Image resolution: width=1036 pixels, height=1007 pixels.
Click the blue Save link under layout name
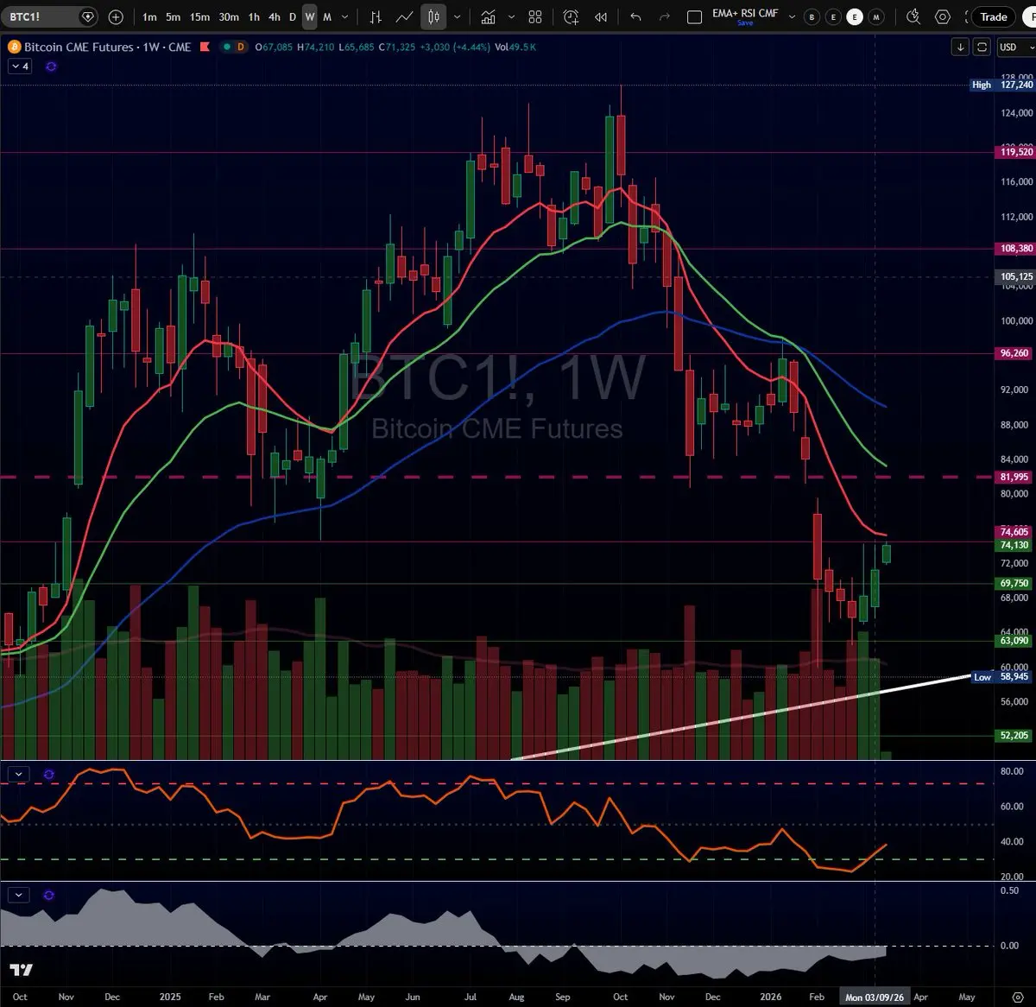coord(745,23)
